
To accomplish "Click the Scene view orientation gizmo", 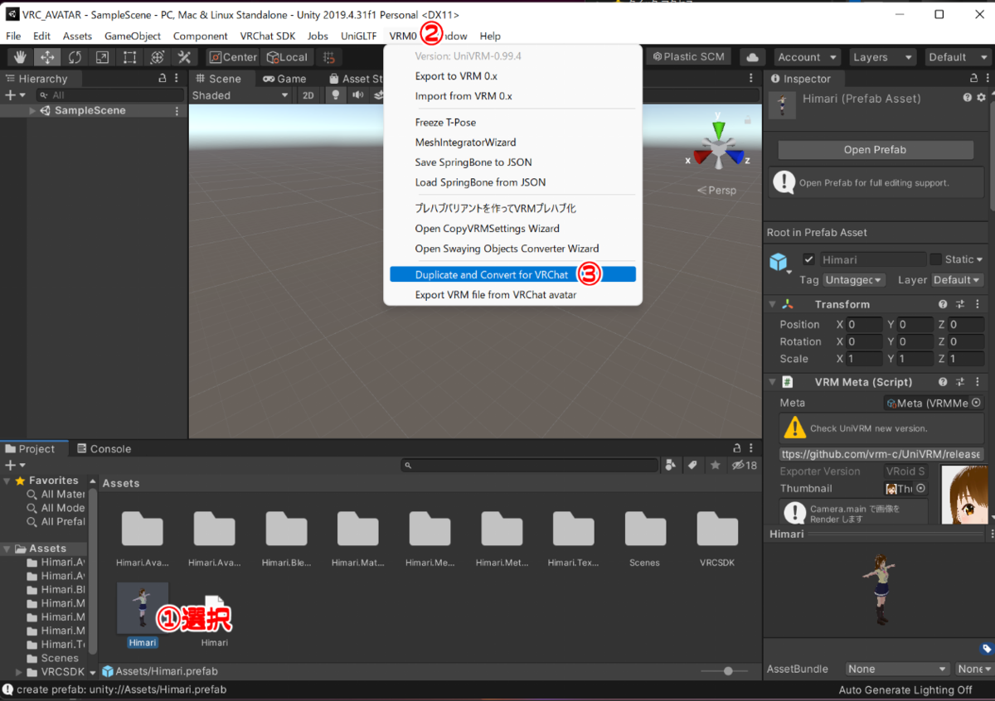I will [719, 148].
